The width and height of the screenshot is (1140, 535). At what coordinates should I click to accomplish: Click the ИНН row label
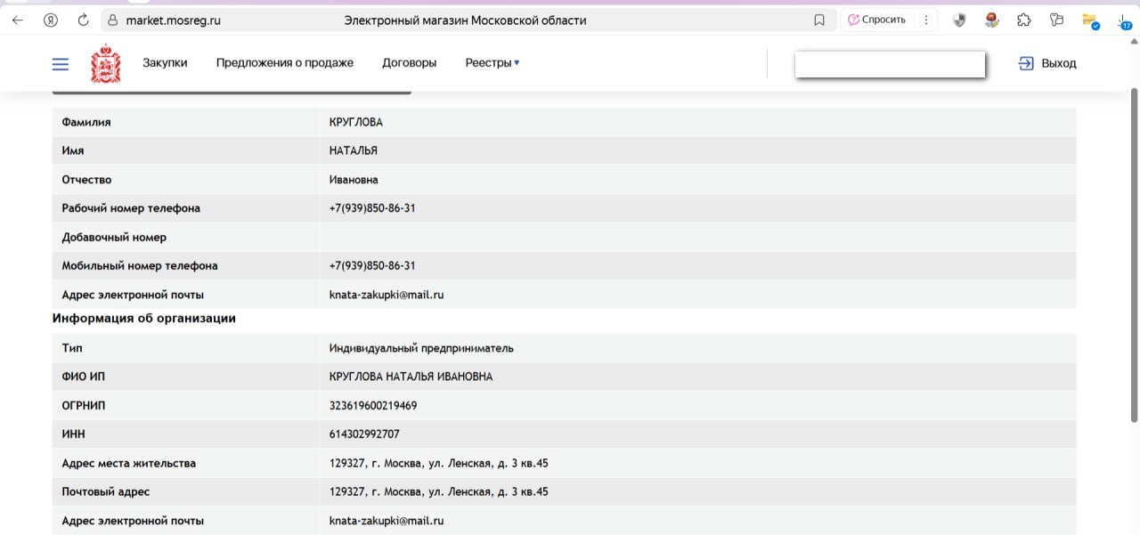coord(74,434)
